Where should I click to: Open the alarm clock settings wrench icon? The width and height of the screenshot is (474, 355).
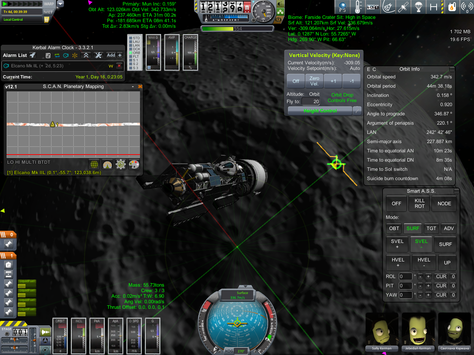click(98, 55)
